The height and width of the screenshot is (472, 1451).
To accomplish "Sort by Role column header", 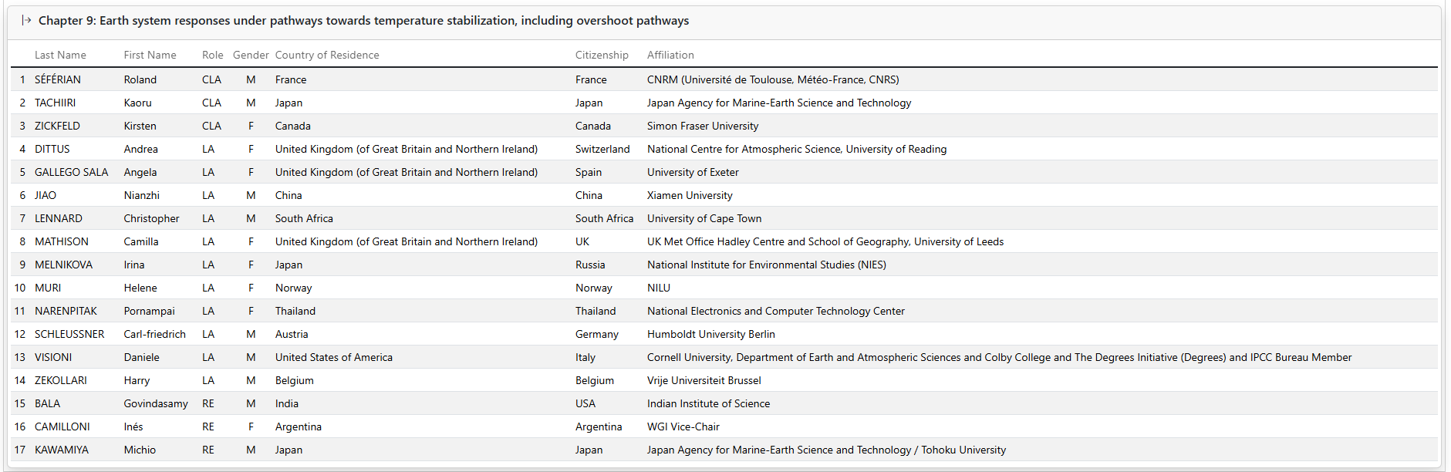I will [x=213, y=55].
